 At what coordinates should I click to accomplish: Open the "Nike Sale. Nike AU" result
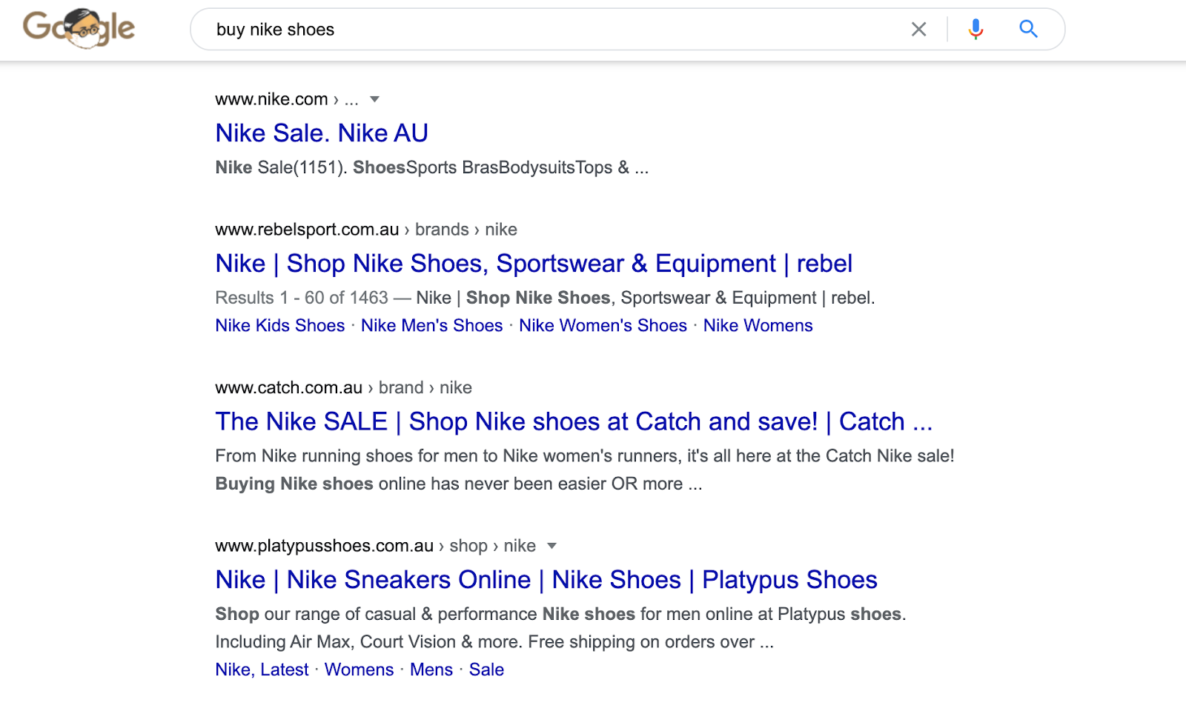point(322,133)
